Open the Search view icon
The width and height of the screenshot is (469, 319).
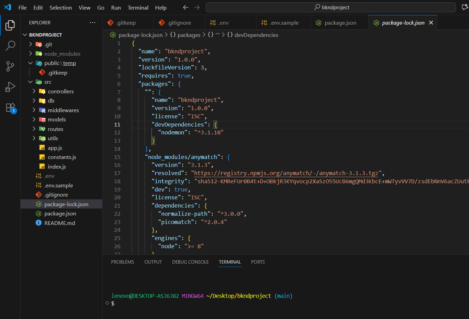click(x=10, y=46)
